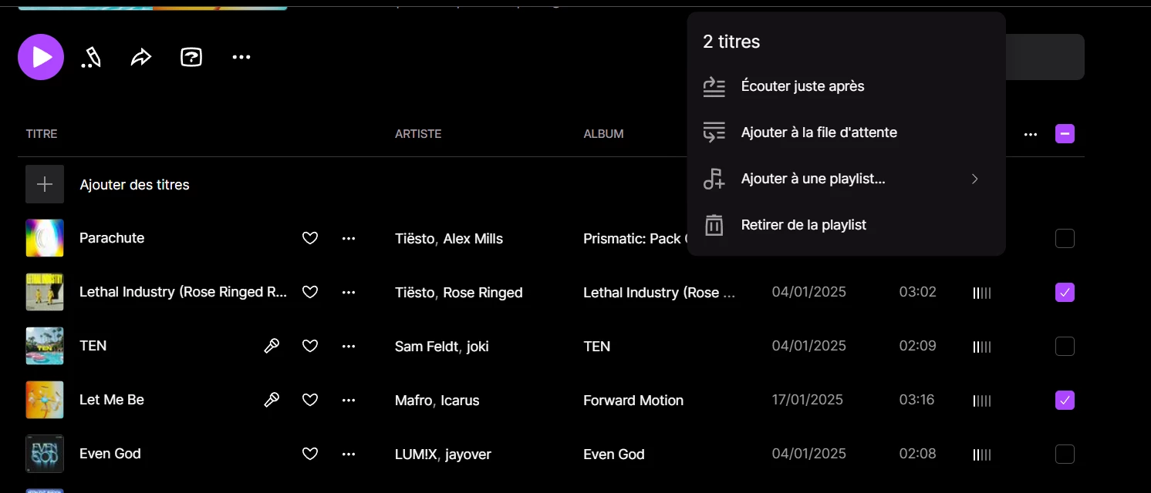Open the column header three-dots menu
This screenshot has width=1151, height=493.
point(1031,135)
